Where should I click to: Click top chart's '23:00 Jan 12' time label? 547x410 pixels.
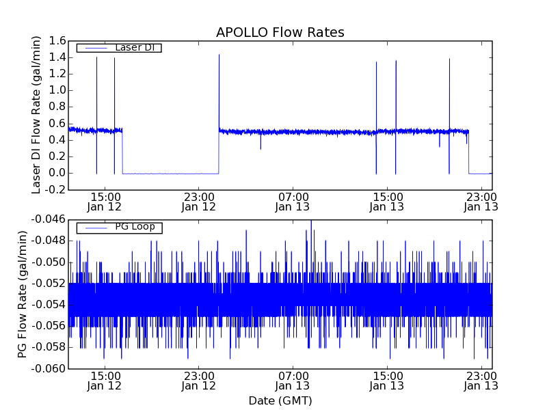[198, 202]
